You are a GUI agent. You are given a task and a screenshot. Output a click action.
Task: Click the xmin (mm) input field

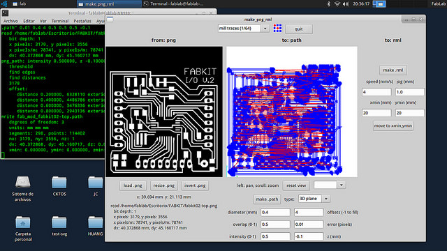click(x=376, y=113)
